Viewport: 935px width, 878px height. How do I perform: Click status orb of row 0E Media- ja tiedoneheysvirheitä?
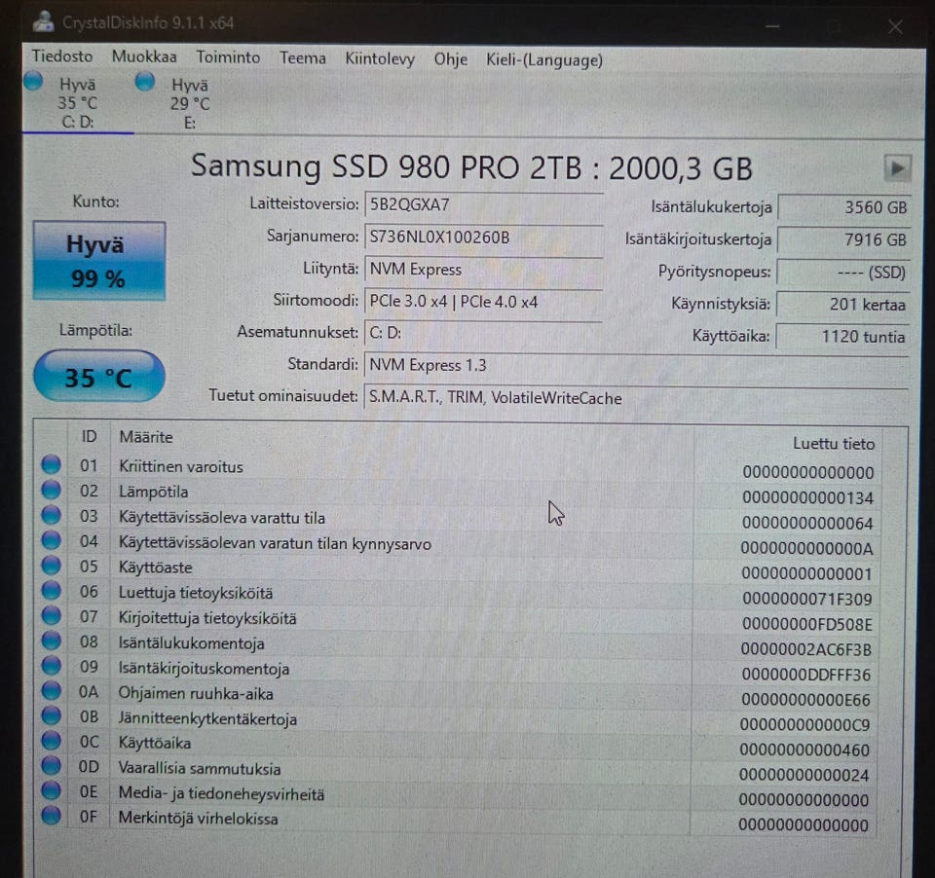[52, 790]
